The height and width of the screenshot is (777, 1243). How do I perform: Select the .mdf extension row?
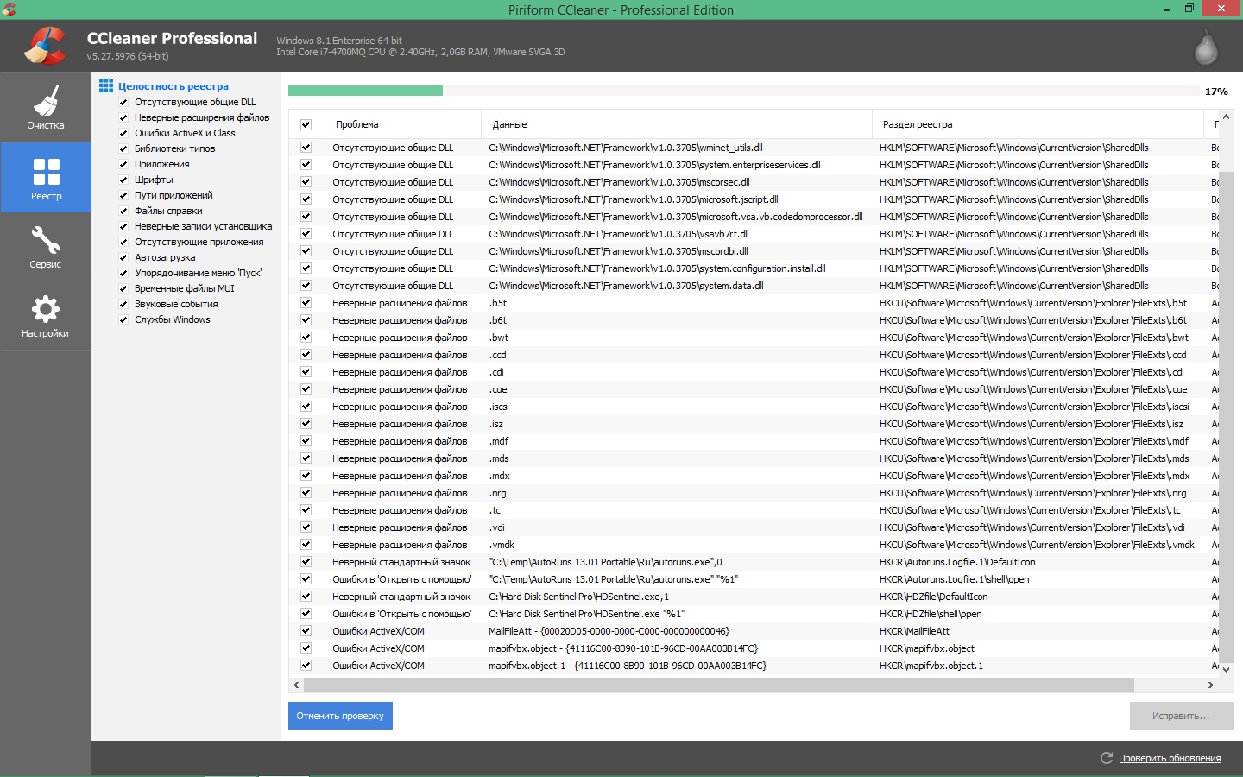(x=754, y=441)
